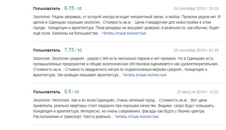This screenshot has width=226, height=130.
Task: Click timestamp 29 августа 2018 г. 15:22
Action: click(x=198, y=92)
